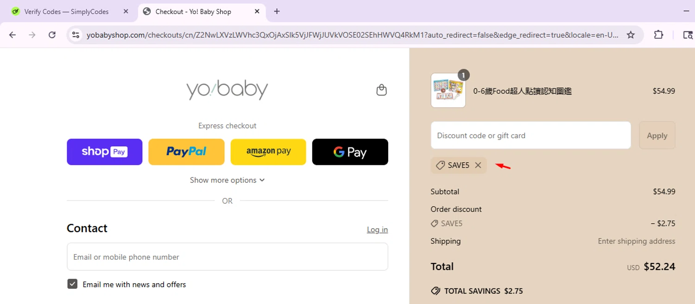Image resolution: width=695 pixels, height=304 pixels.
Task: Click the order discount amount − $2.75
Action: (x=663, y=224)
